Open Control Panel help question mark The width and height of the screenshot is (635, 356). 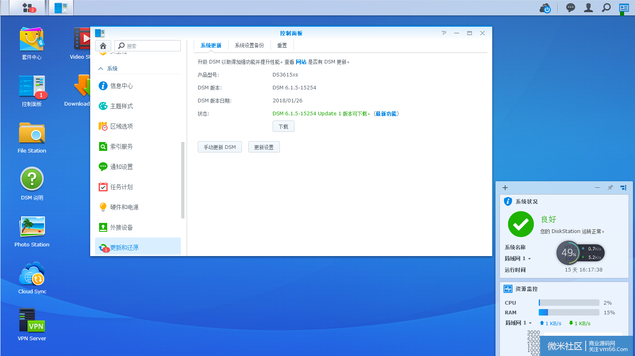pyautogui.click(x=444, y=33)
